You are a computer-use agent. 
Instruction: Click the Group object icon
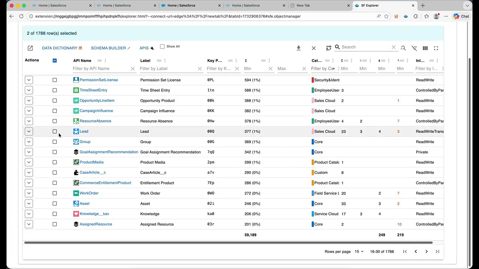76,142
